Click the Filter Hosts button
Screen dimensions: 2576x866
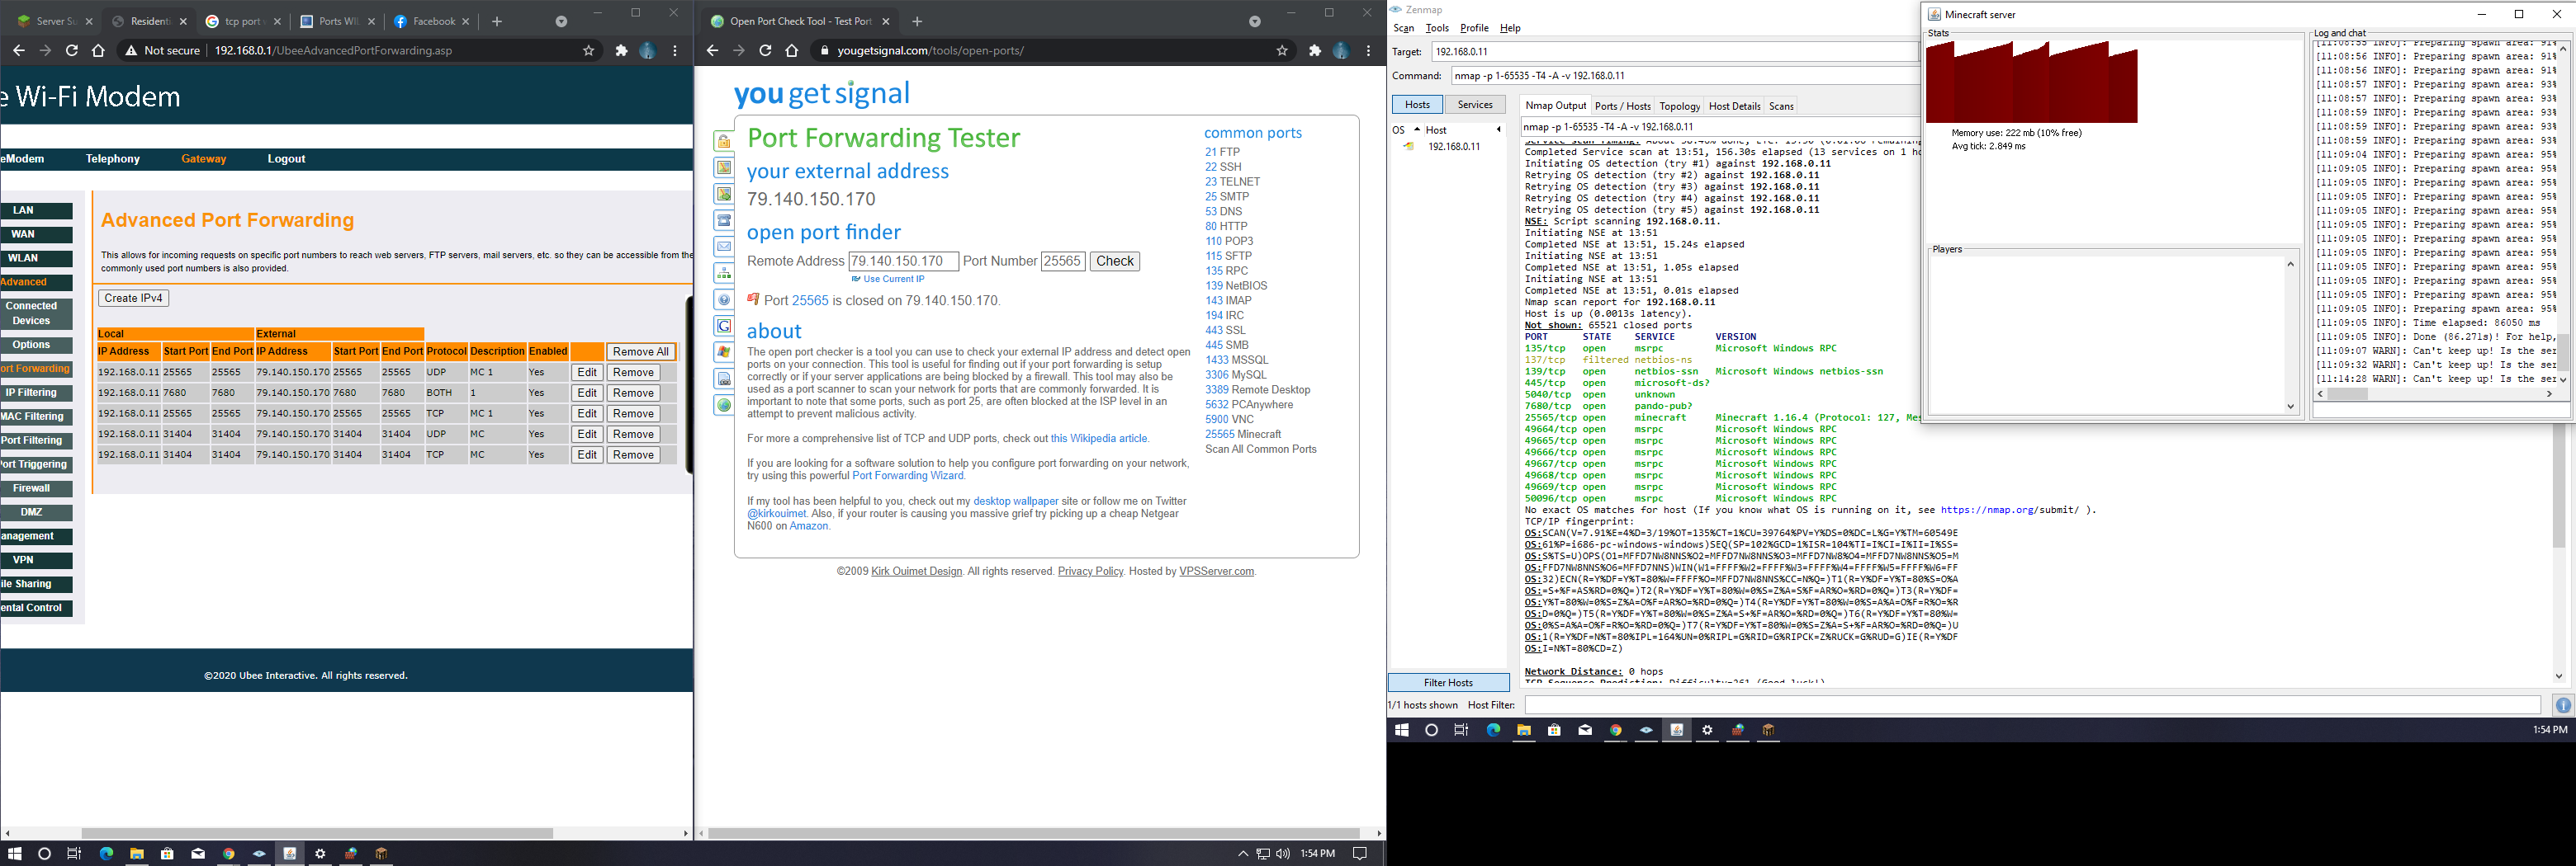click(1448, 683)
